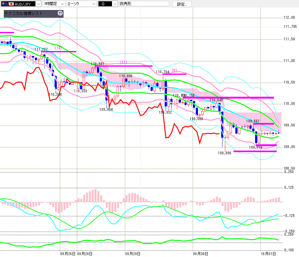Click the magenta (9) count label

tap(174, 70)
